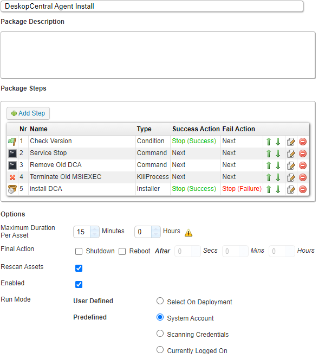This screenshot has width=325, height=358.
Task: Move Check Version step up
Action: coord(269,142)
